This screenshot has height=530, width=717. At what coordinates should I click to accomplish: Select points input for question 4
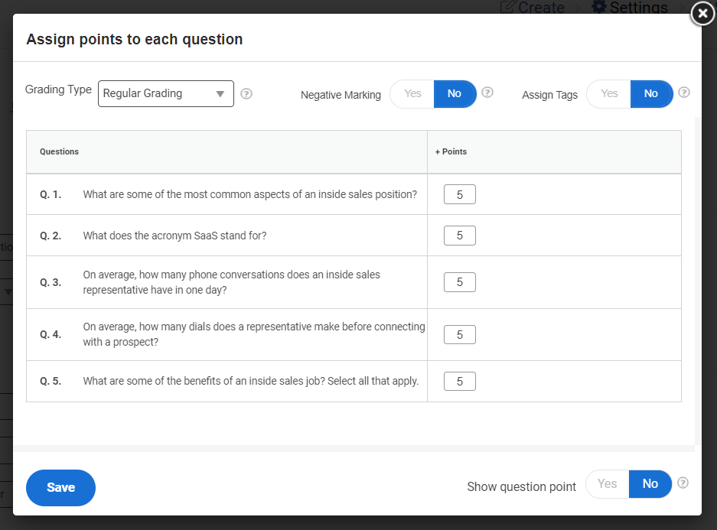[x=459, y=334]
